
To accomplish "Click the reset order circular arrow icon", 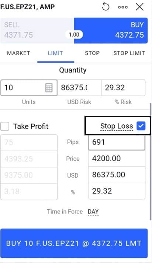I will 106,7.
